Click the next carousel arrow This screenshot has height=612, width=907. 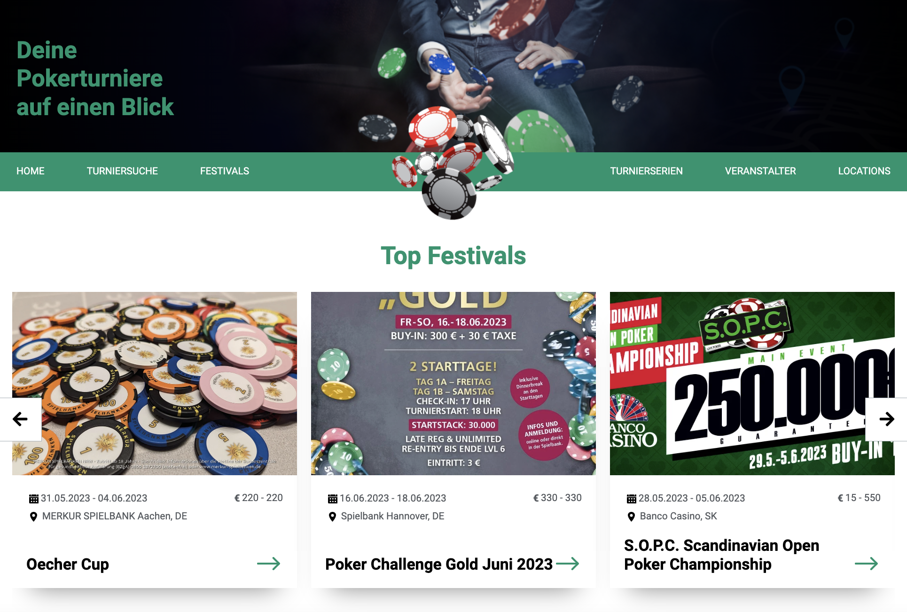pyautogui.click(x=886, y=419)
